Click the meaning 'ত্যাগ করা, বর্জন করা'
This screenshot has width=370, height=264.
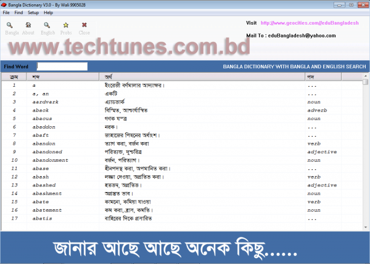click(126, 143)
